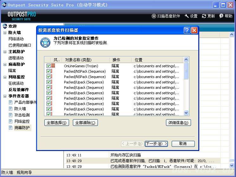Click the 更新 update button

click(x=208, y=16)
